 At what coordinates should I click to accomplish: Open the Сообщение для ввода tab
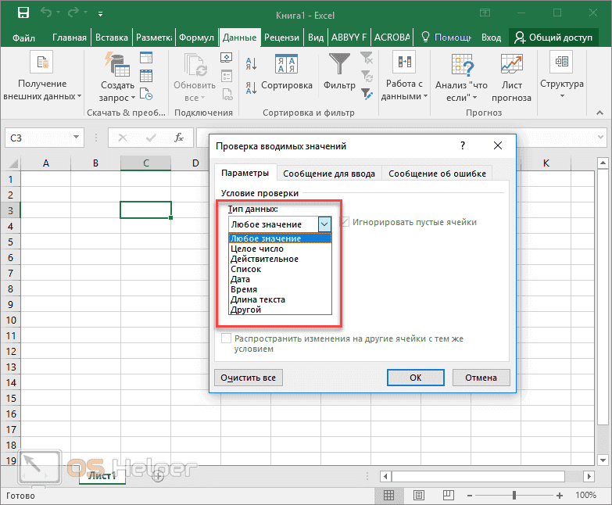click(328, 174)
